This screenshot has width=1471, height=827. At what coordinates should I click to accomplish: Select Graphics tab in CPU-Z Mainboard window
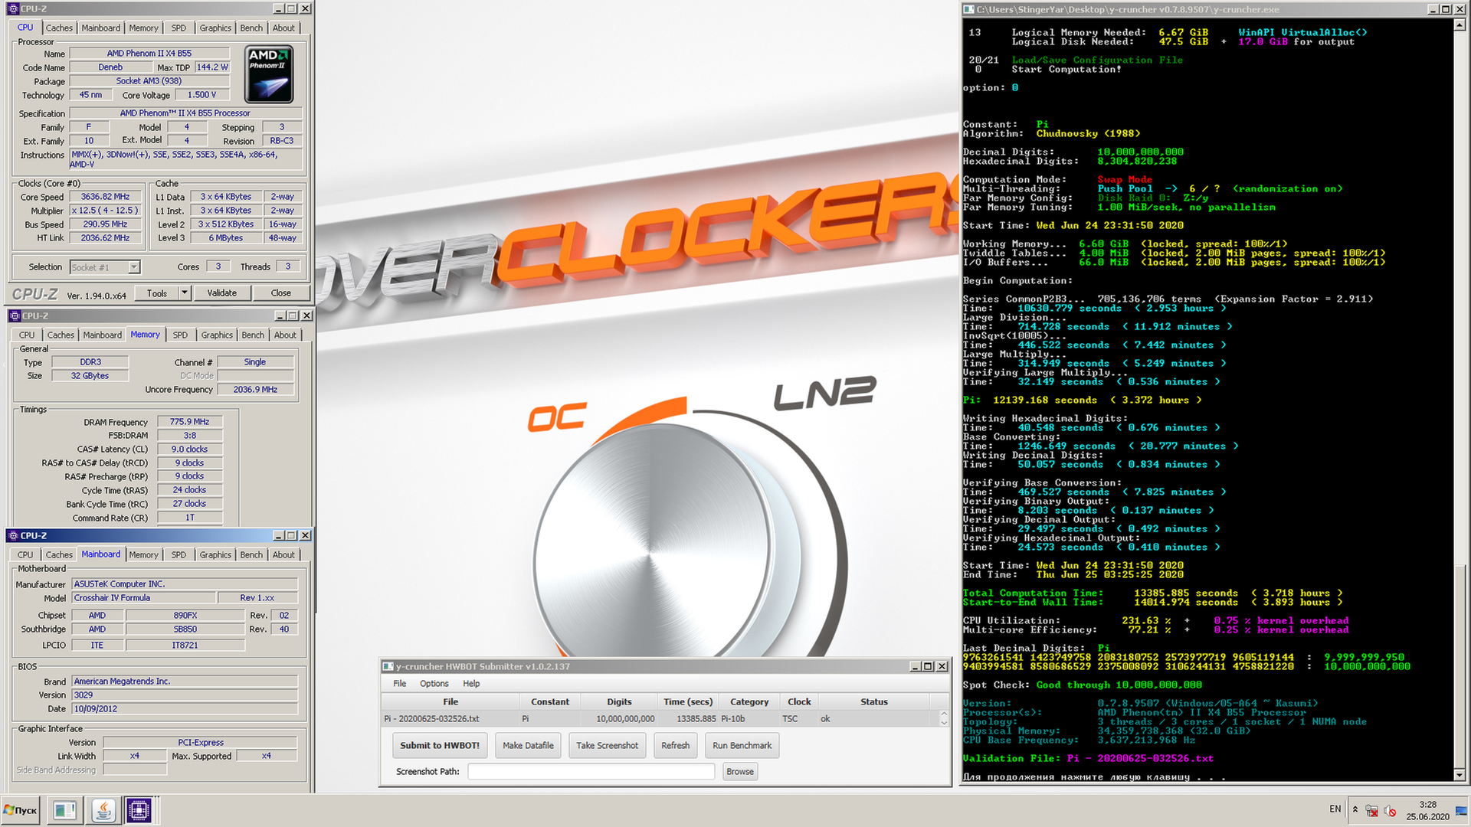click(215, 554)
